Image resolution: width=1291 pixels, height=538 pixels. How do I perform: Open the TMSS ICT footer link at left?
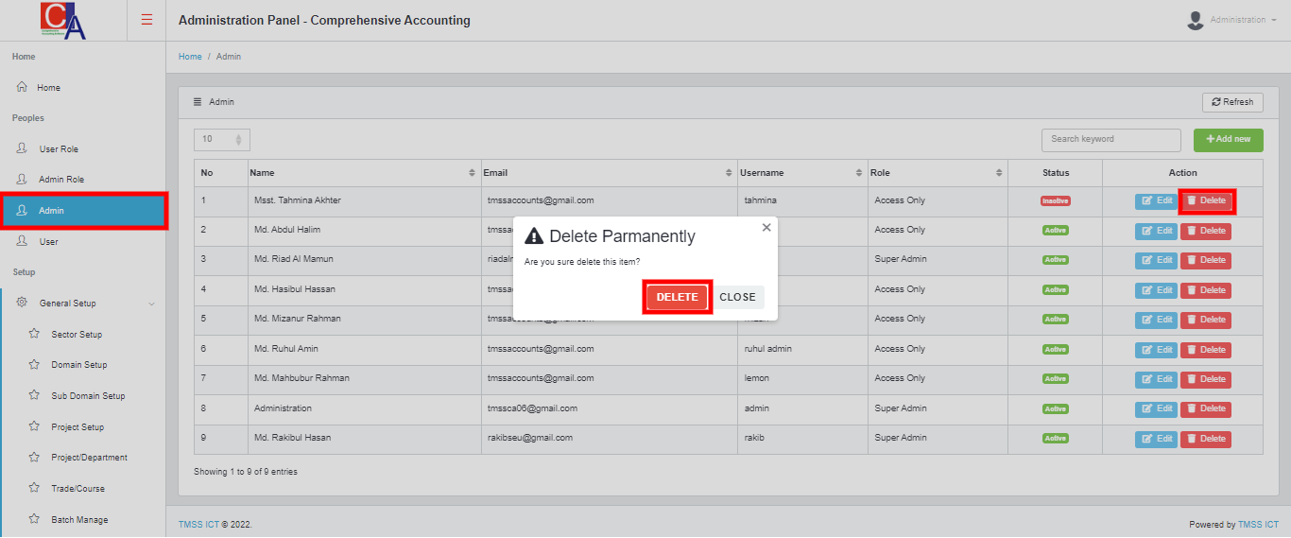click(198, 525)
